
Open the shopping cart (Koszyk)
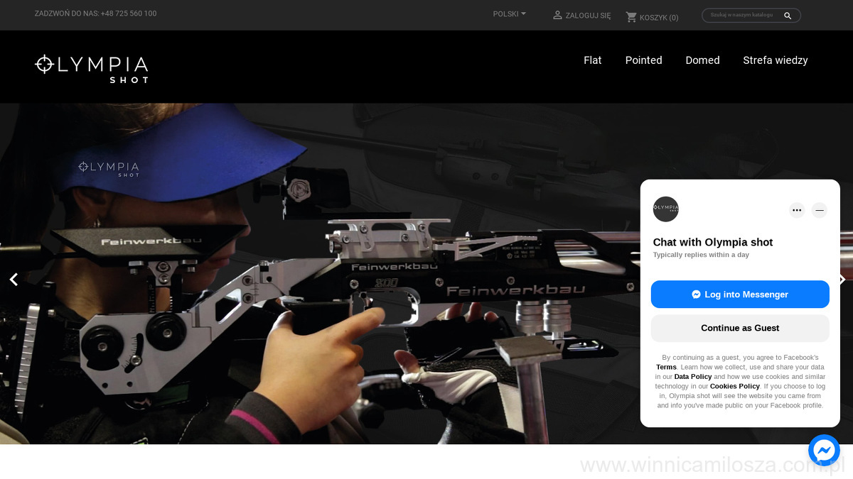[652, 17]
